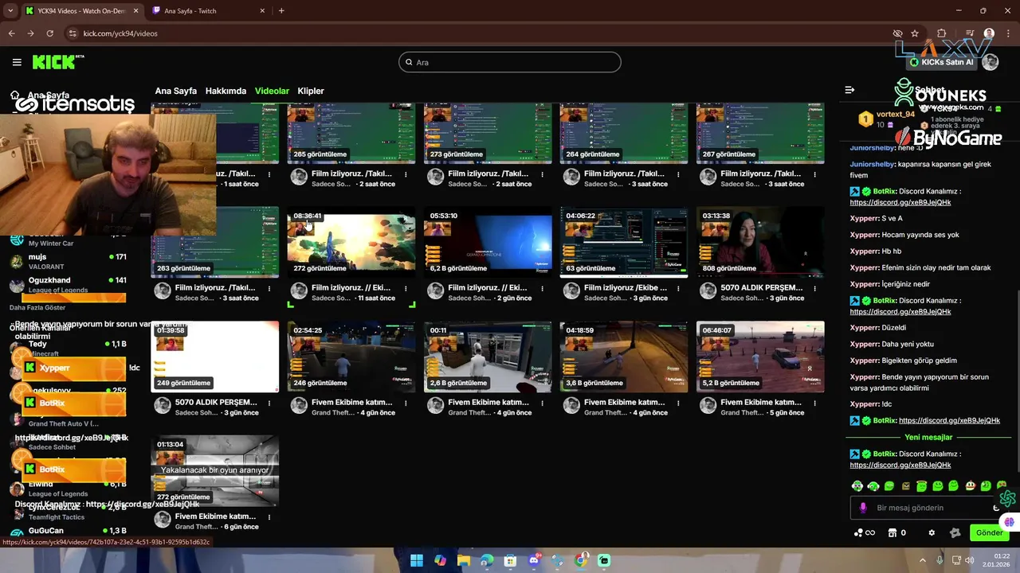Viewport: 1020px width, 573px height.
Task: Click the star badge icon beside Gönder
Action: click(x=955, y=532)
